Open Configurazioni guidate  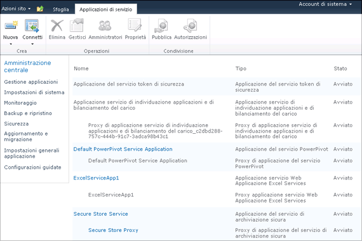tap(33, 167)
